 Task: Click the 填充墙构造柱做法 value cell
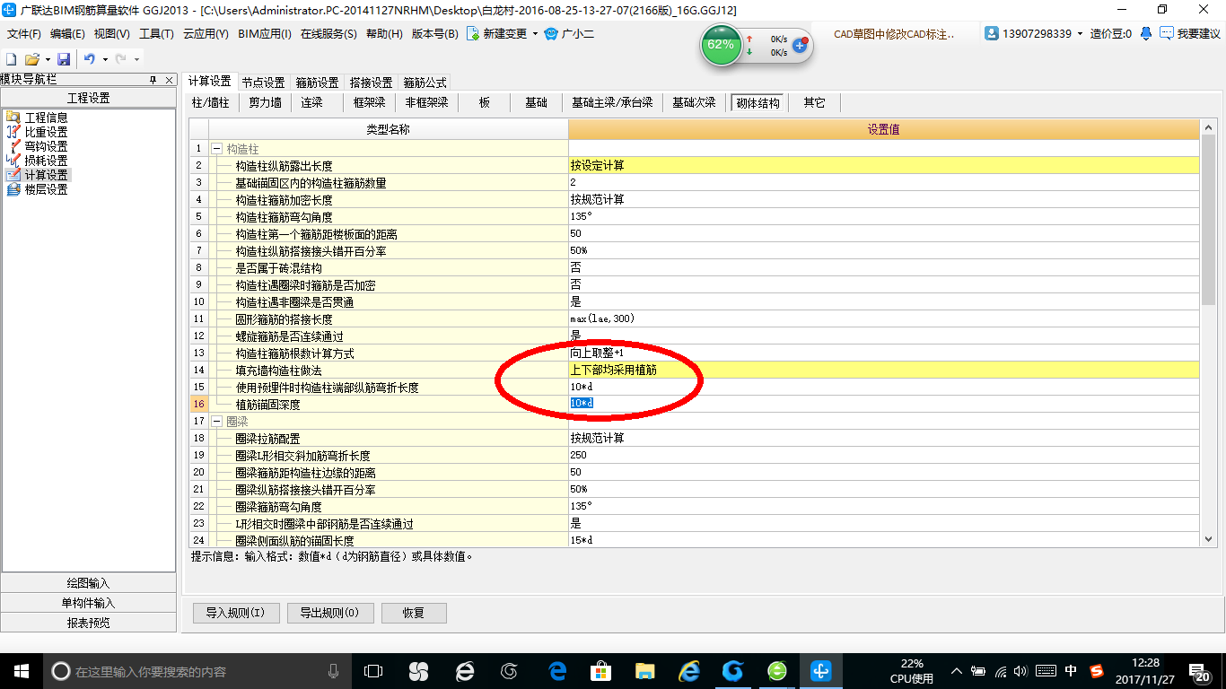pyautogui.click(x=884, y=370)
